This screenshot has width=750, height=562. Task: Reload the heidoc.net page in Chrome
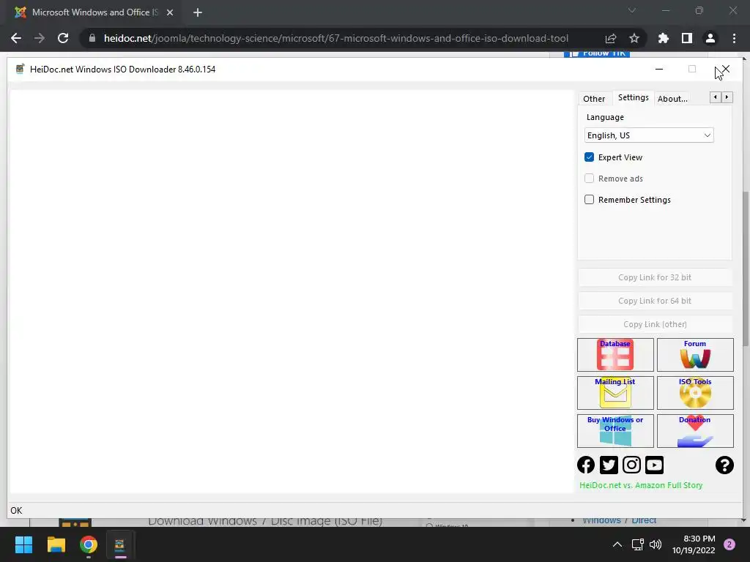pos(63,38)
